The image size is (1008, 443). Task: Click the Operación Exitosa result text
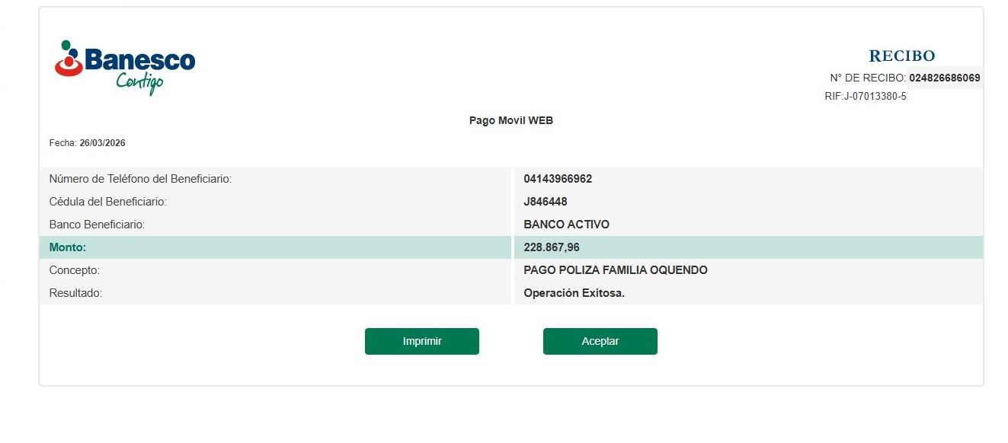tap(574, 293)
